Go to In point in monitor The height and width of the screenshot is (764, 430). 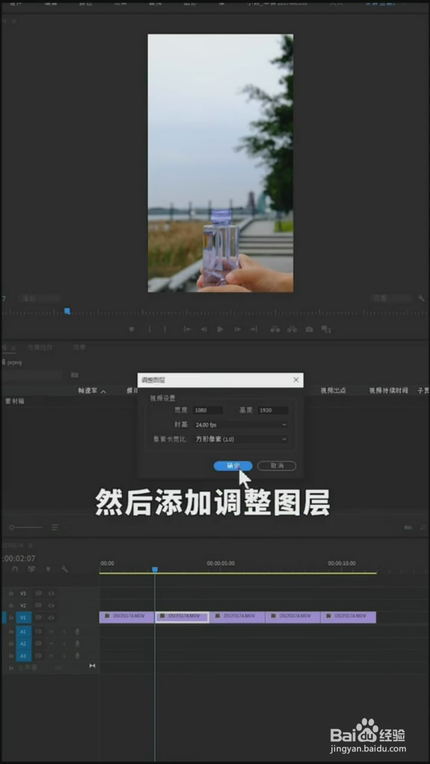(x=187, y=329)
